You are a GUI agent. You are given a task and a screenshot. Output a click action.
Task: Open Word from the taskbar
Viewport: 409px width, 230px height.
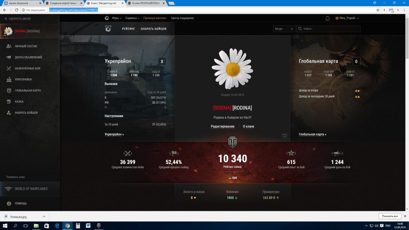(88, 226)
